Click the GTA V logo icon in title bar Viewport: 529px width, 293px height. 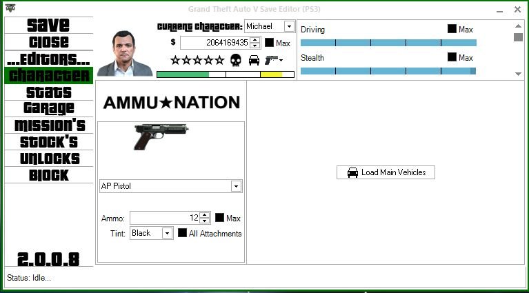tap(10, 8)
